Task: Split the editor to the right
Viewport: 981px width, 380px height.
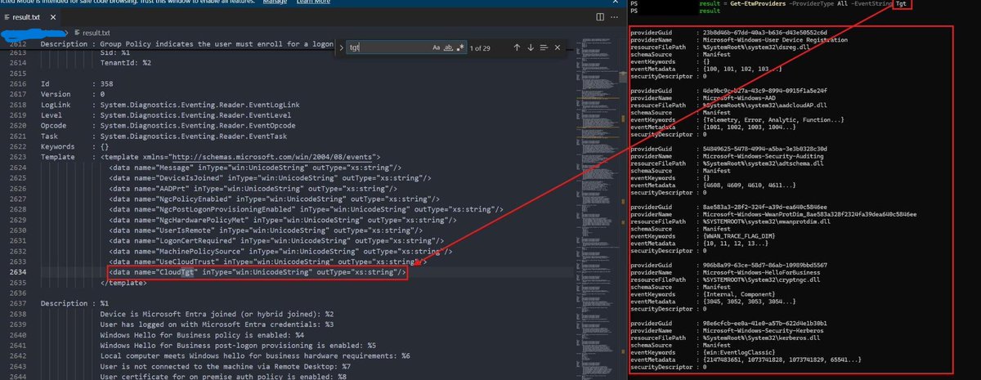Action: (x=598, y=16)
